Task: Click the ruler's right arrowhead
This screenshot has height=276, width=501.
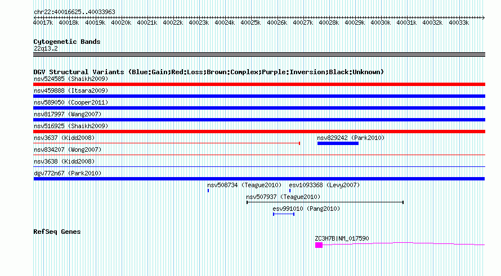Action: pos(483,17)
